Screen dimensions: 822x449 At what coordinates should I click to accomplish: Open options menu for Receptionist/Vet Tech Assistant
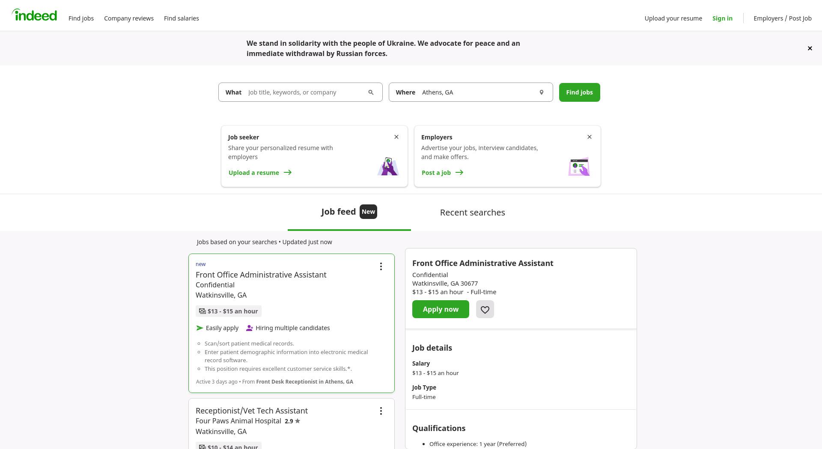pyautogui.click(x=381, y=411)
